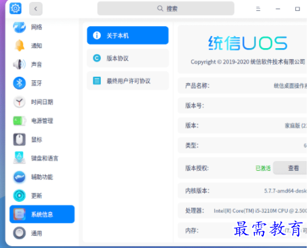This screenshot has height=248, width=308.
Task: Open the 通知 bell icon
Action: pos(20,46)
